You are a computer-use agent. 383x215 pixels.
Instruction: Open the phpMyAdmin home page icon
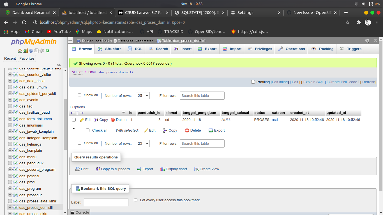click(20, 51)
